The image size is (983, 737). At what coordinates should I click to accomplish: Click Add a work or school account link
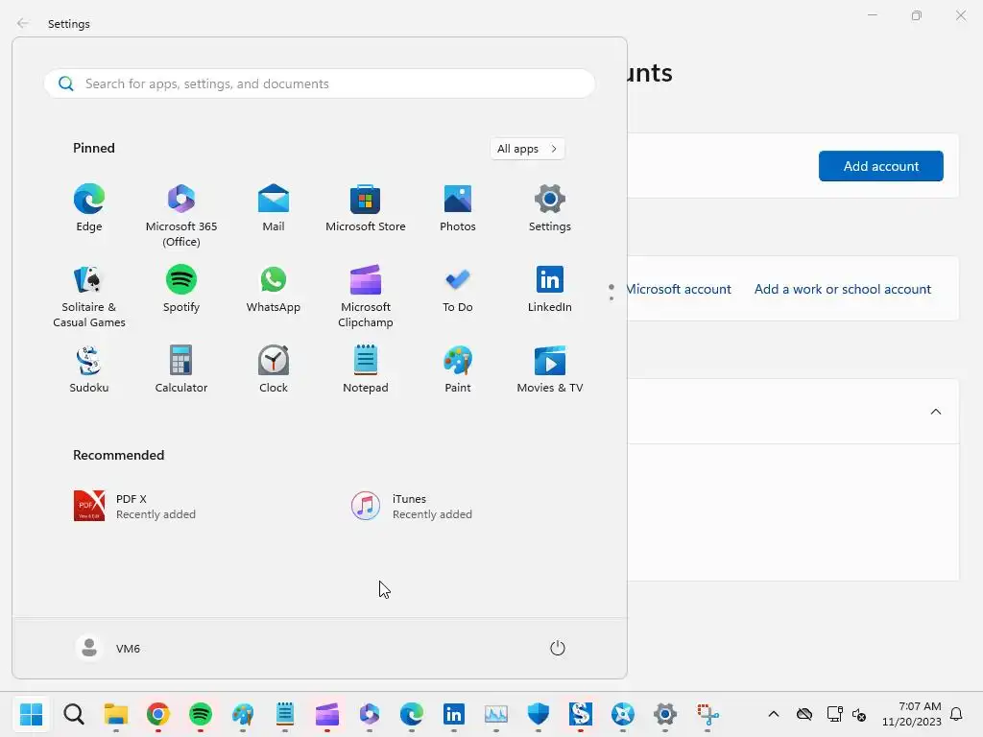click(843, 289)
